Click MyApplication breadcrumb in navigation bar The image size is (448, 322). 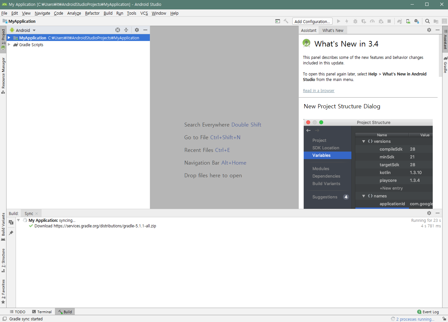[x=19, y=21]
